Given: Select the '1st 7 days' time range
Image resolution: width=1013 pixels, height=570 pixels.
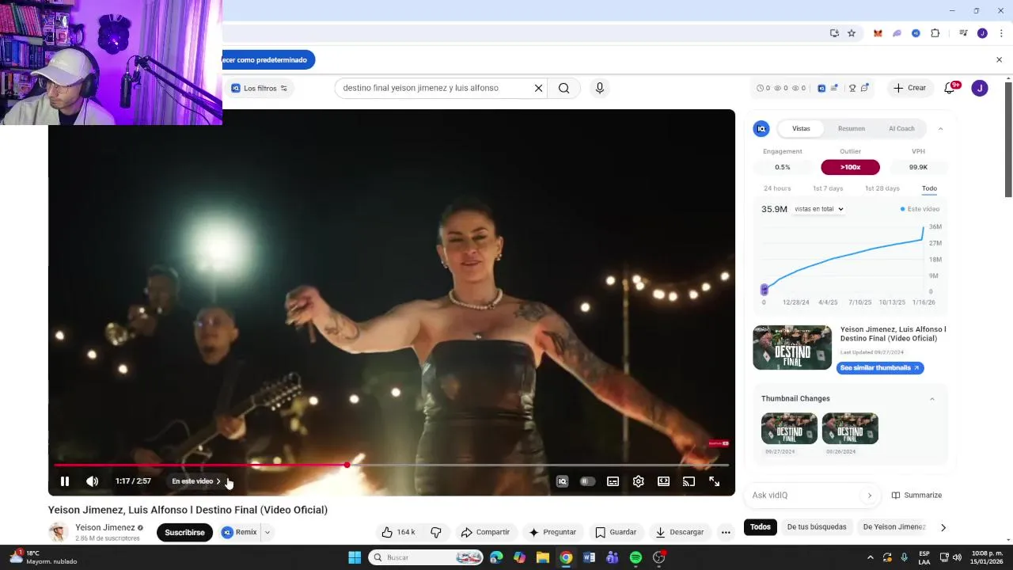Looking at the screenshot, I should tap(828, 188).
